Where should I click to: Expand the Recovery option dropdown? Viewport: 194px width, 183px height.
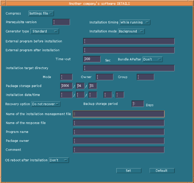pyautogui.click(x=46, y=104)
